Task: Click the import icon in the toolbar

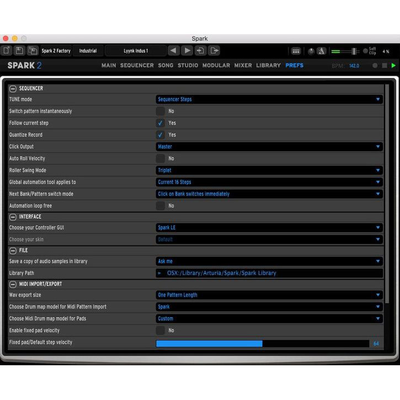Action: 201,51
